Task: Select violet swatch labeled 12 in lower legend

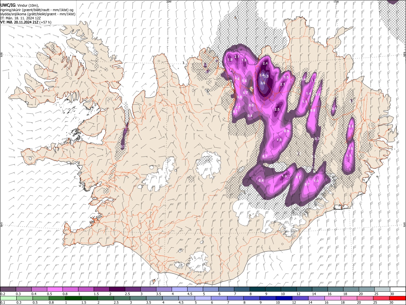Action: [300, 298]
